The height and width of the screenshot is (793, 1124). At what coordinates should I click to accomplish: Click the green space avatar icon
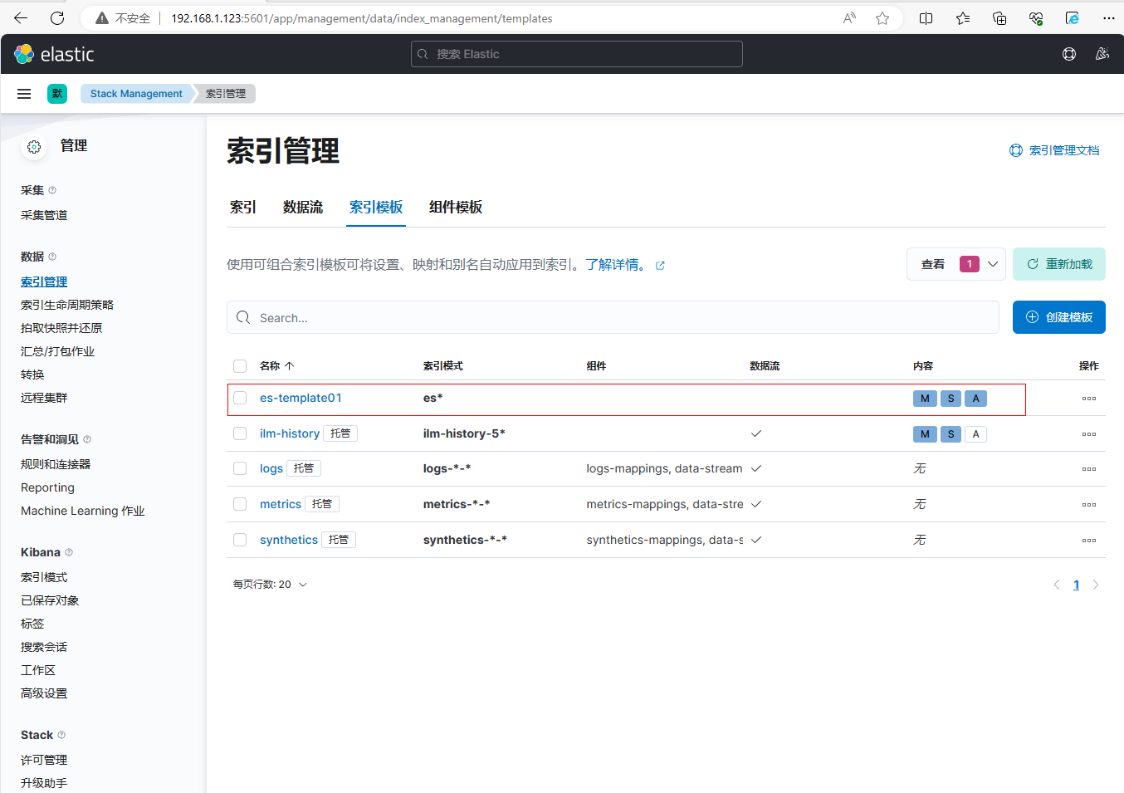tap(57, 94)
